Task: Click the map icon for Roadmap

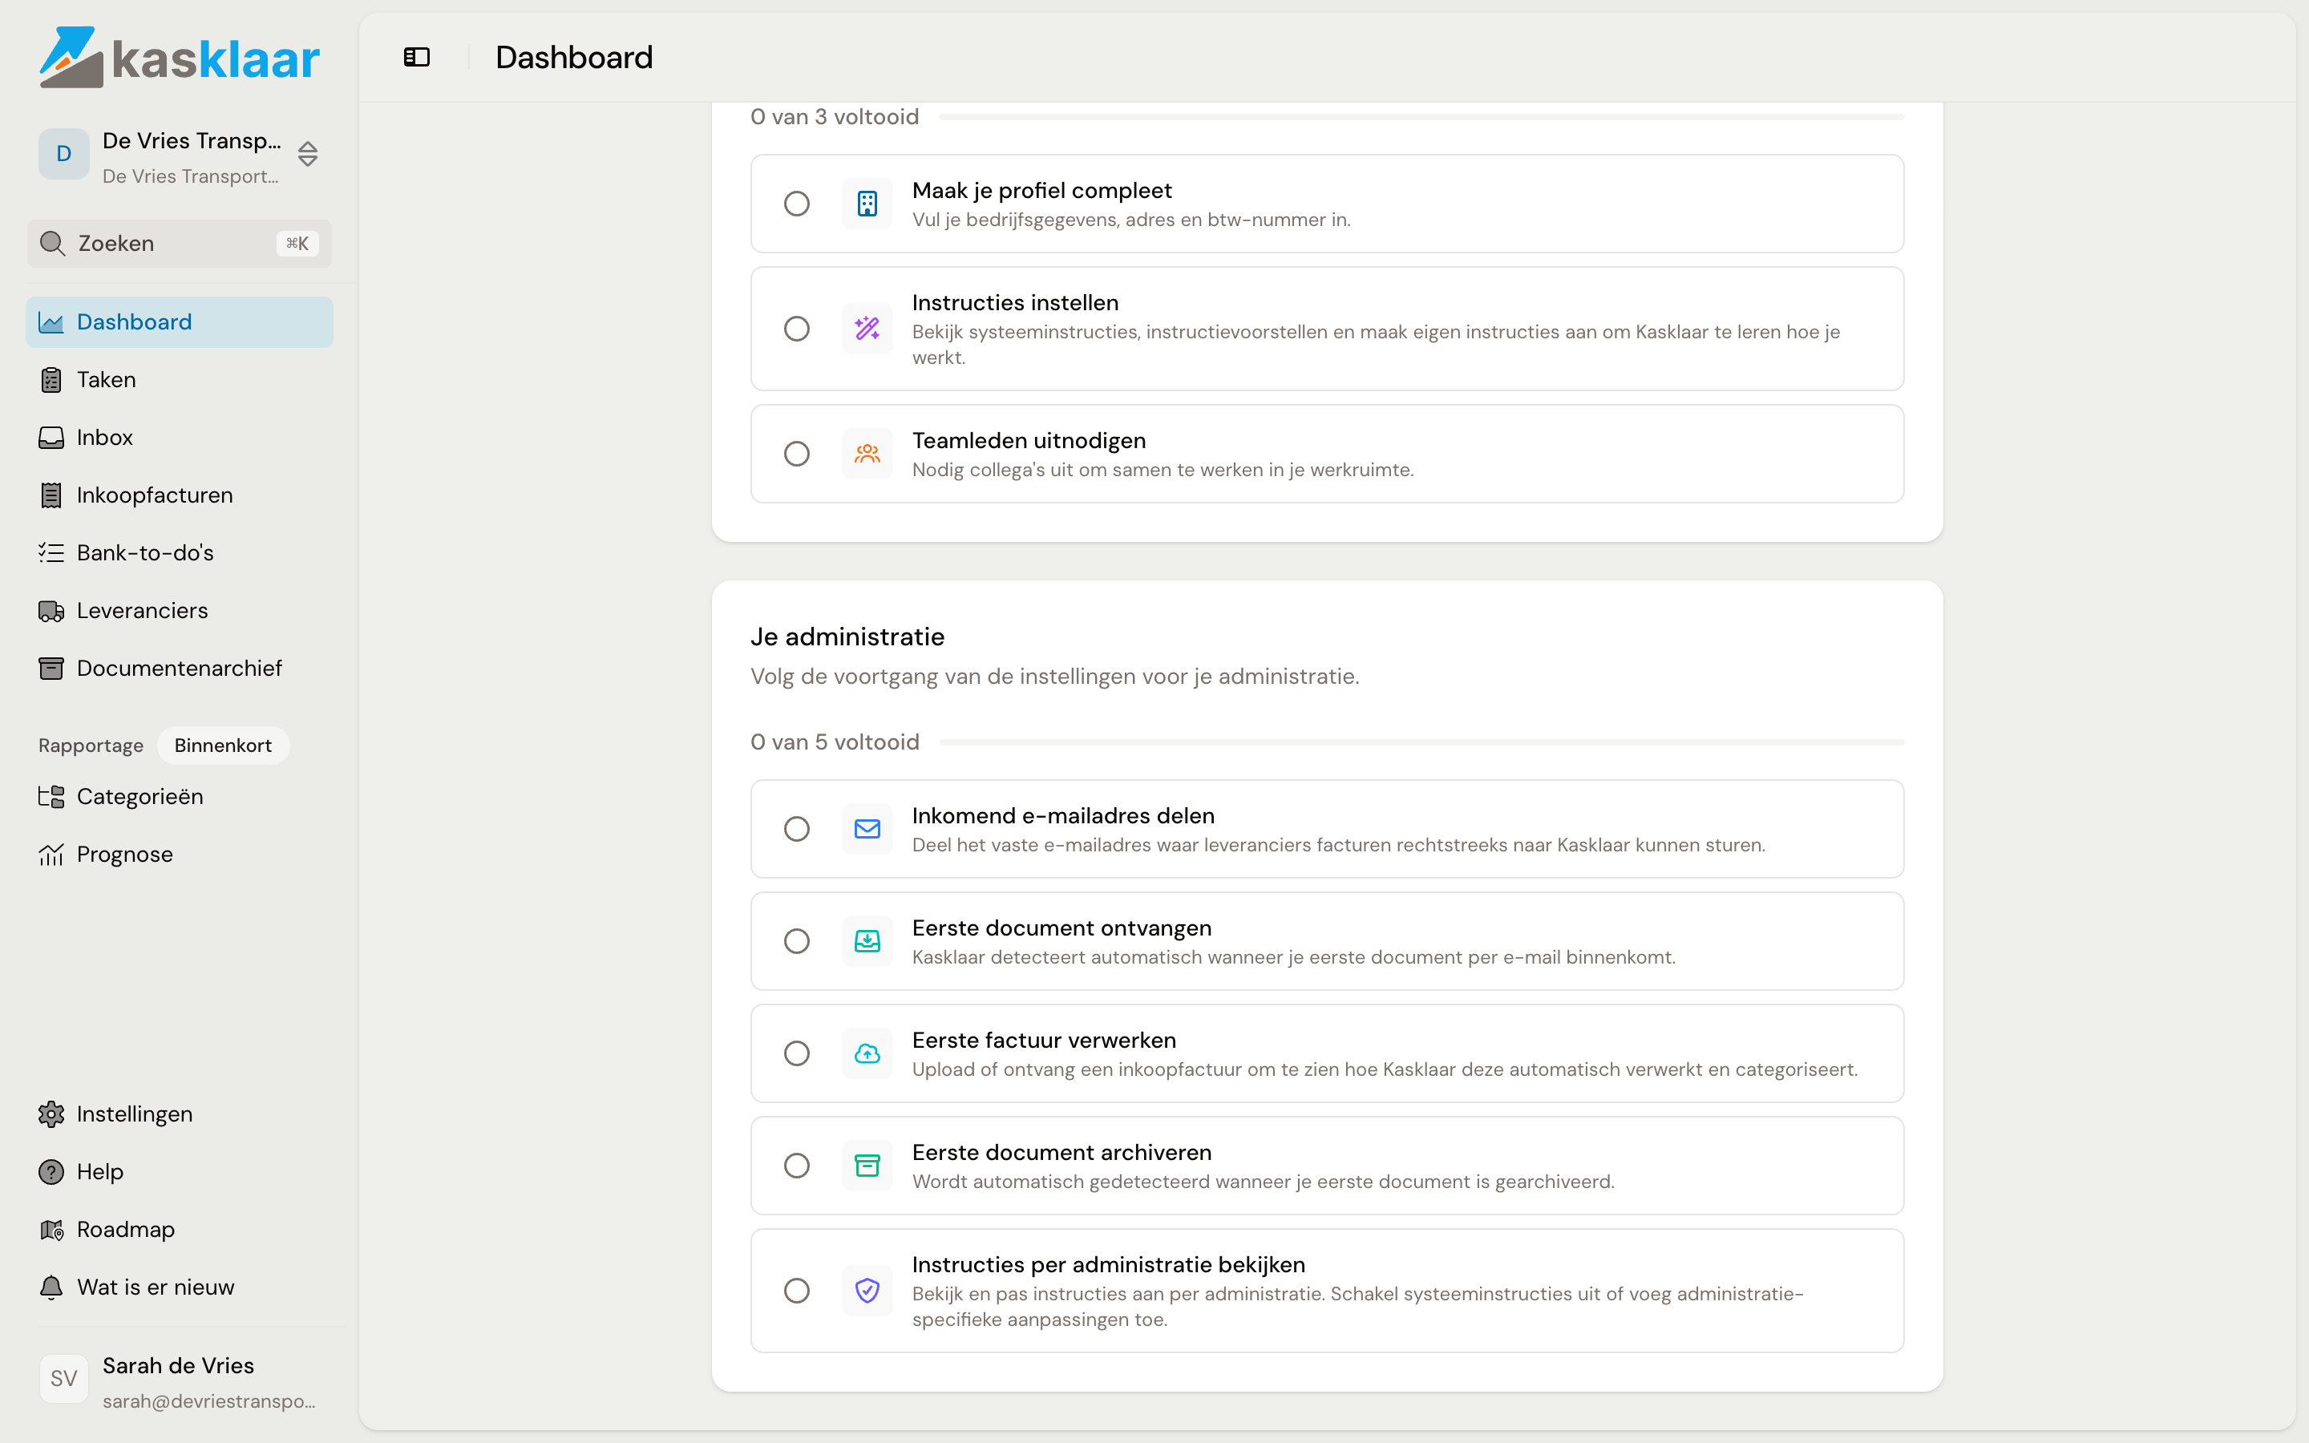Action: click(x=51, y=1229)
